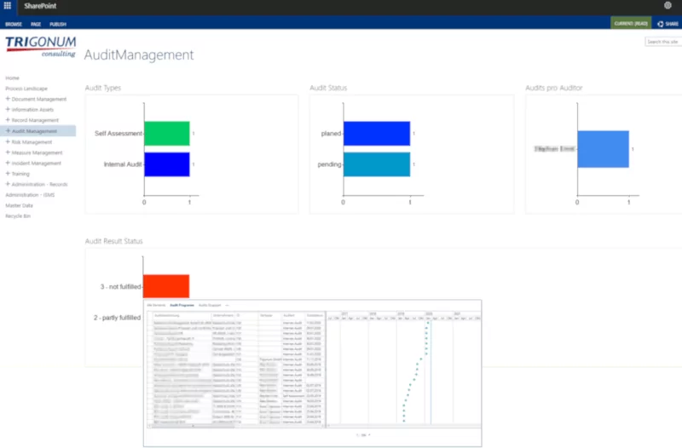
Task: Open the settings gear in top bar
Action: (x=668, y=6)
